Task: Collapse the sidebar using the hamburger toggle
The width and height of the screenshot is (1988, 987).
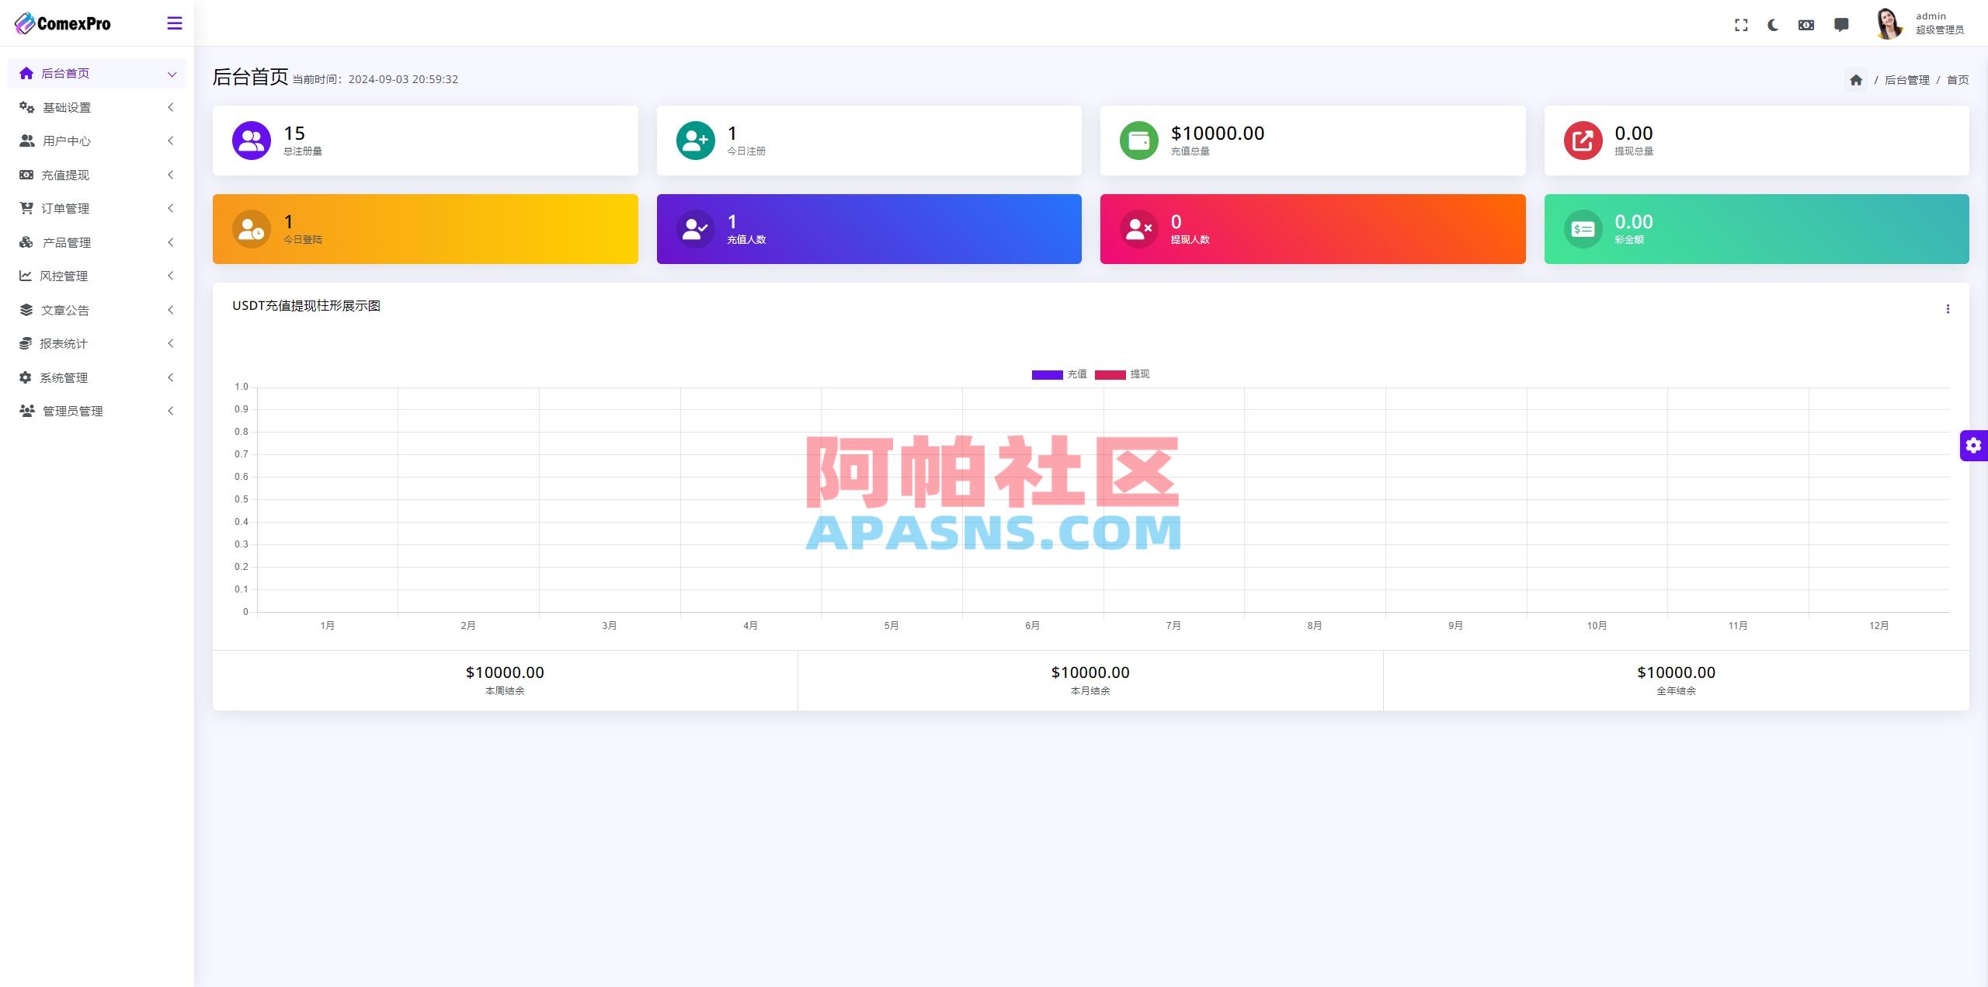Action: [x=175, y=23]
